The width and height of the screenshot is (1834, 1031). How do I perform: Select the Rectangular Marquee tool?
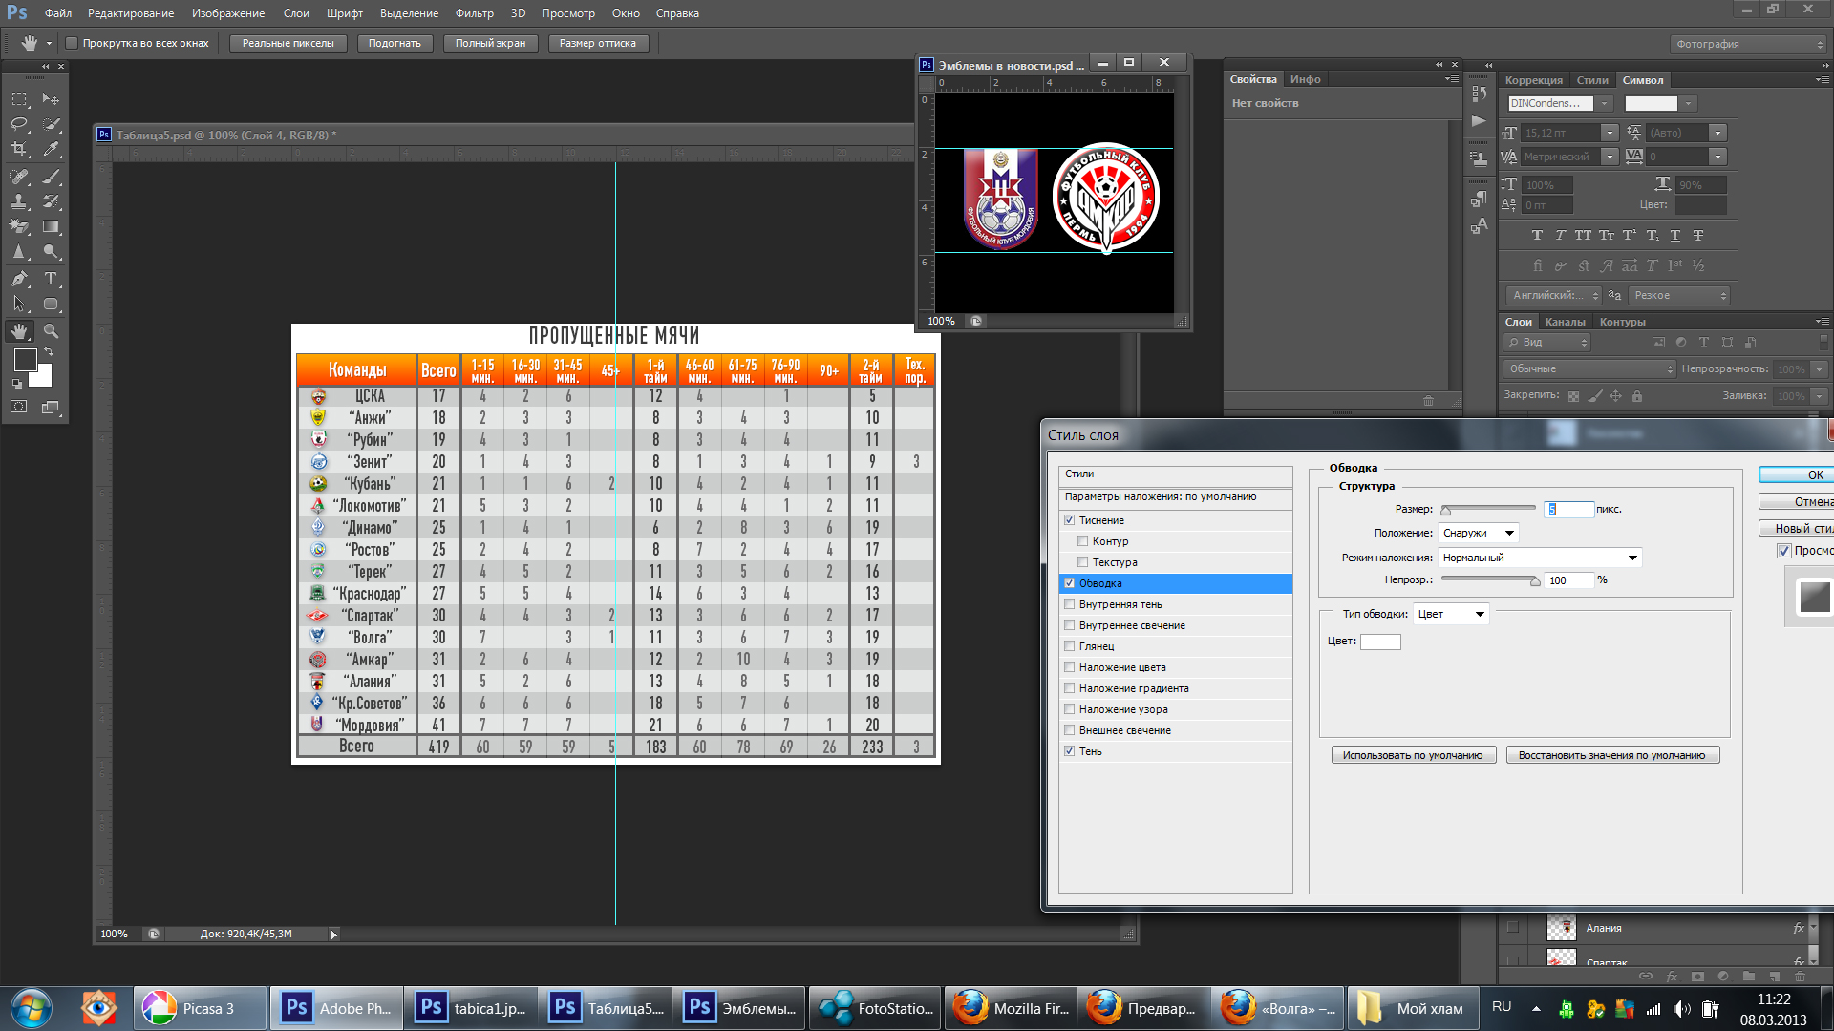(x=19, y=99)
